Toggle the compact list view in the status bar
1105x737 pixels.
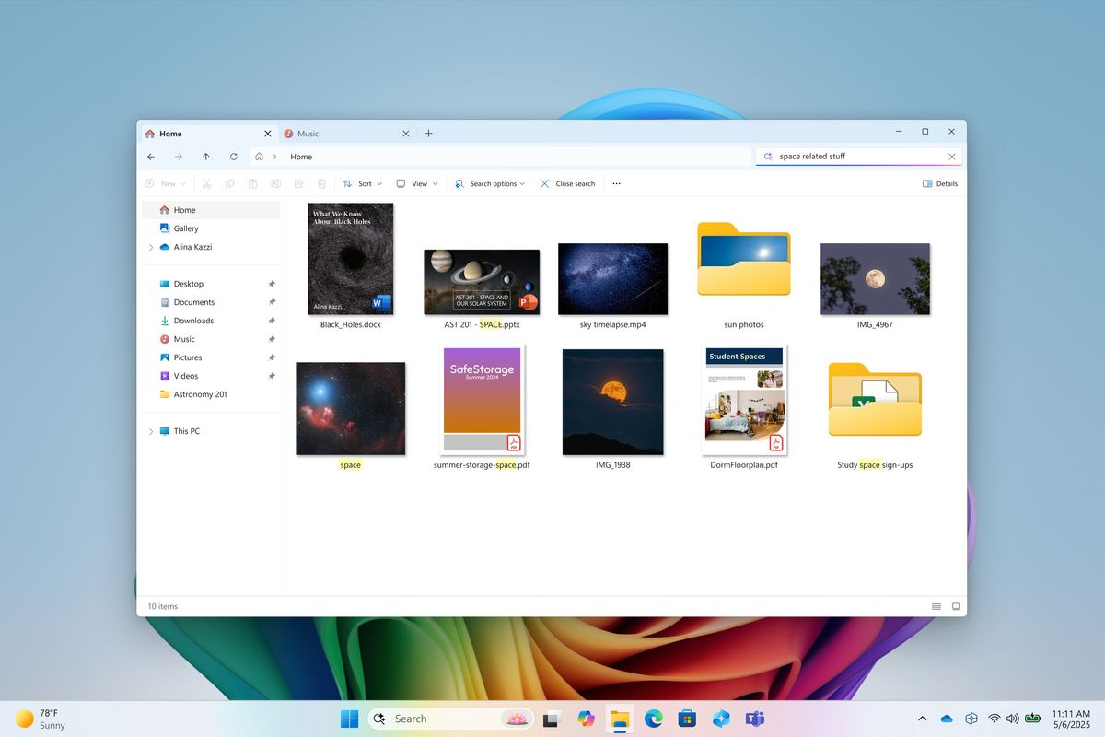tap(936, 606)
